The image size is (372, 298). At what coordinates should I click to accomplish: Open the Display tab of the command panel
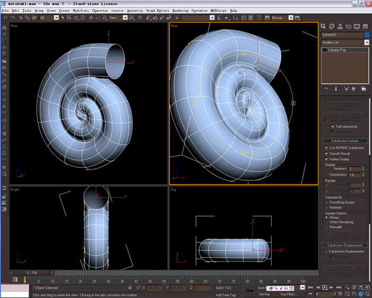pyautogui.click(x=357, y=27)
